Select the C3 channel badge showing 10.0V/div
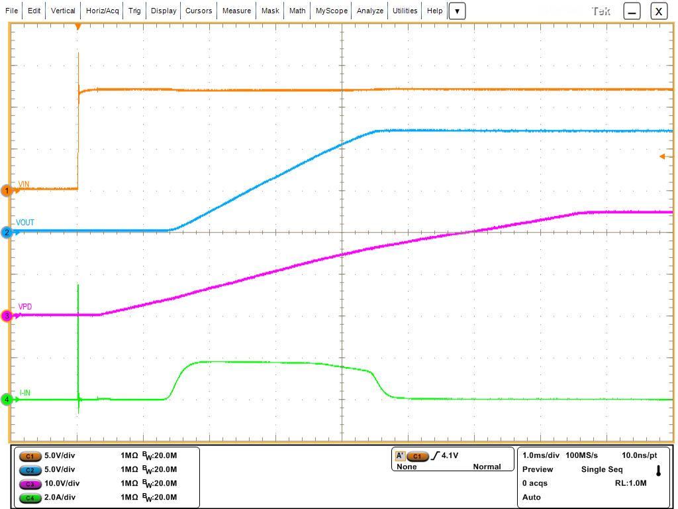 click(x=30, y=484)
